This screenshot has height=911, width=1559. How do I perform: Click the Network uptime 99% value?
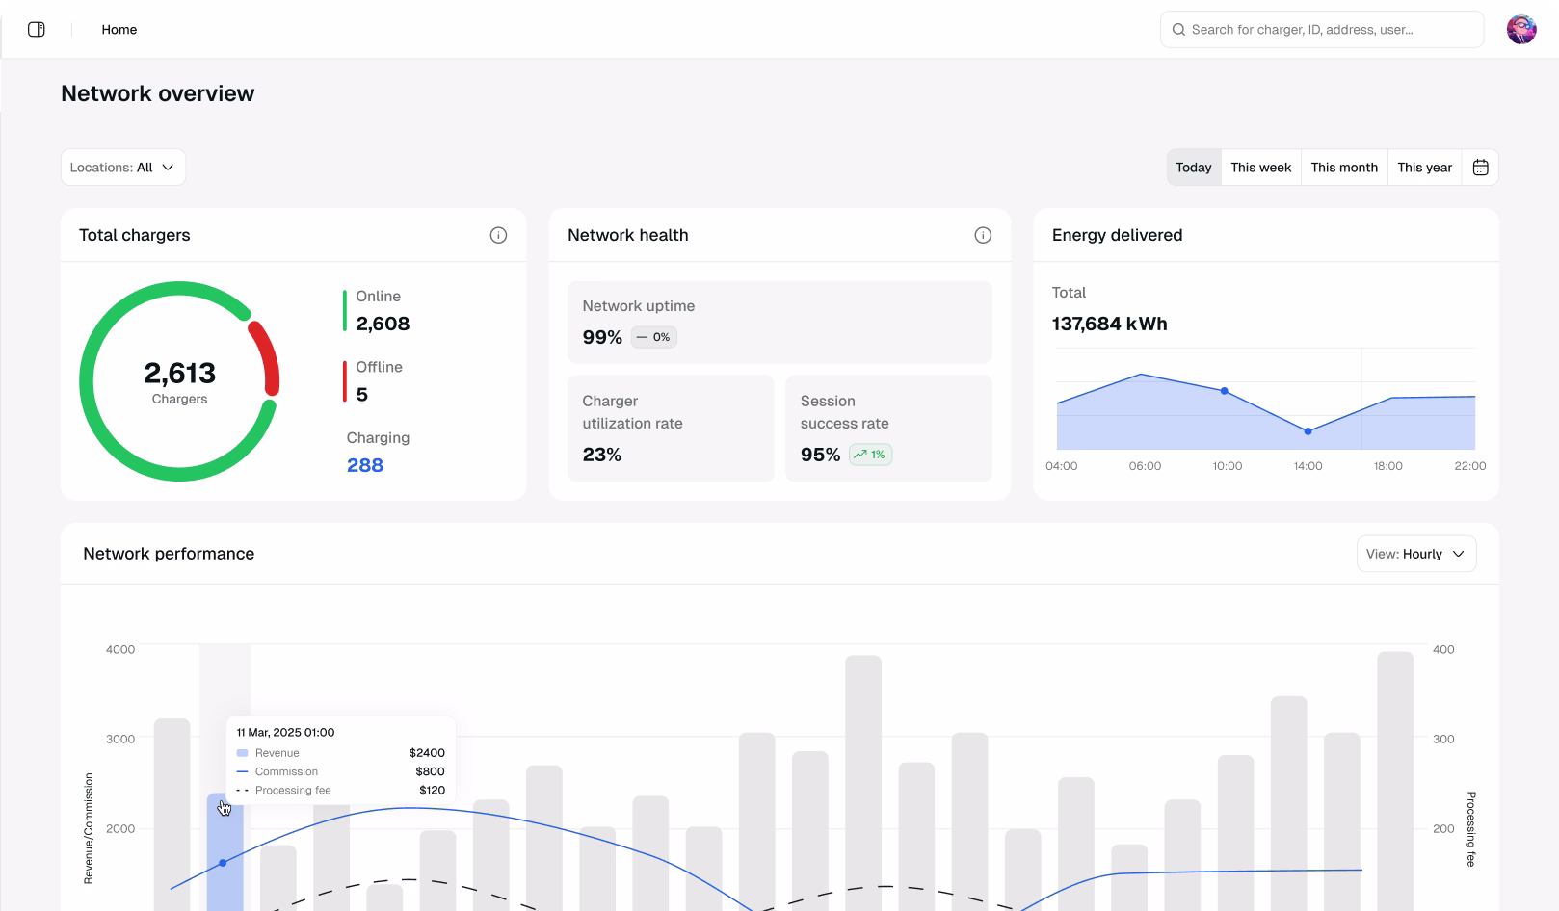point(602,337)
